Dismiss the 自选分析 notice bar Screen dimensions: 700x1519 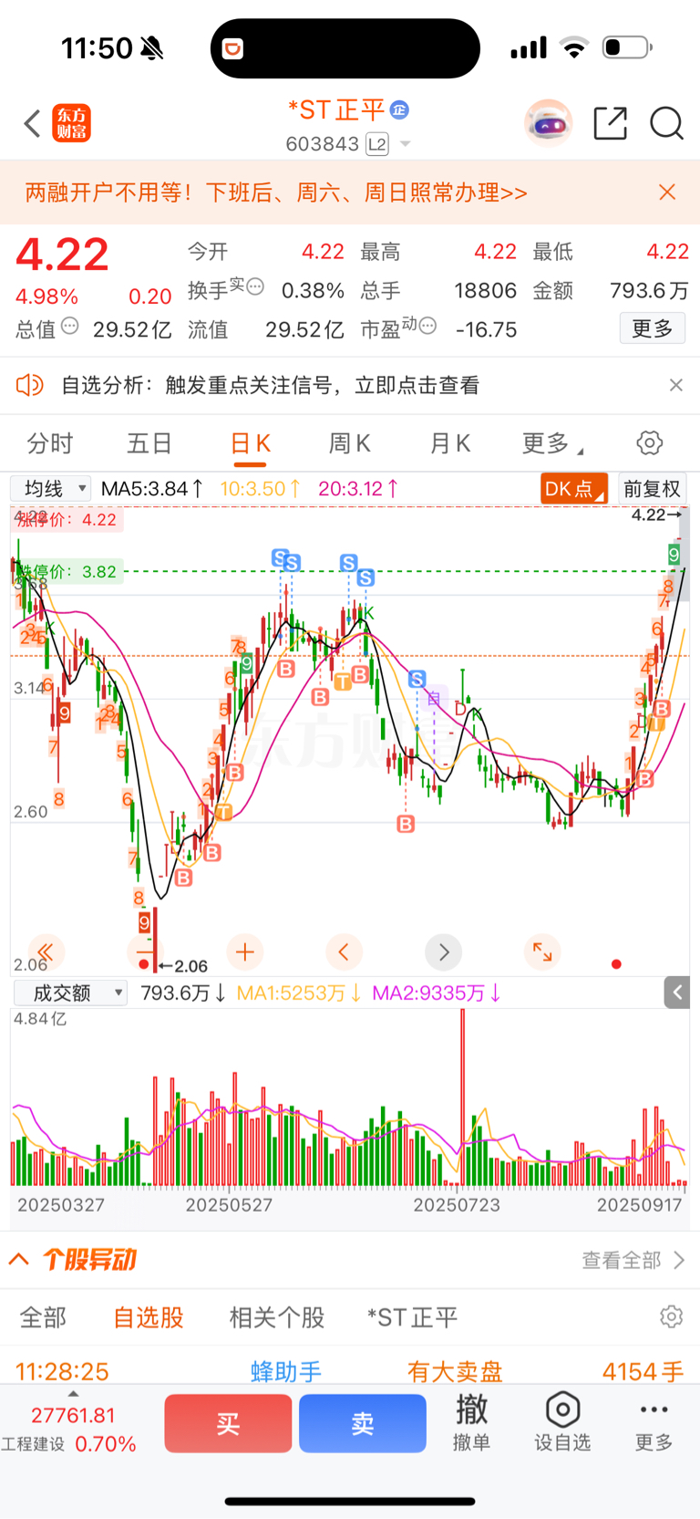675,385
